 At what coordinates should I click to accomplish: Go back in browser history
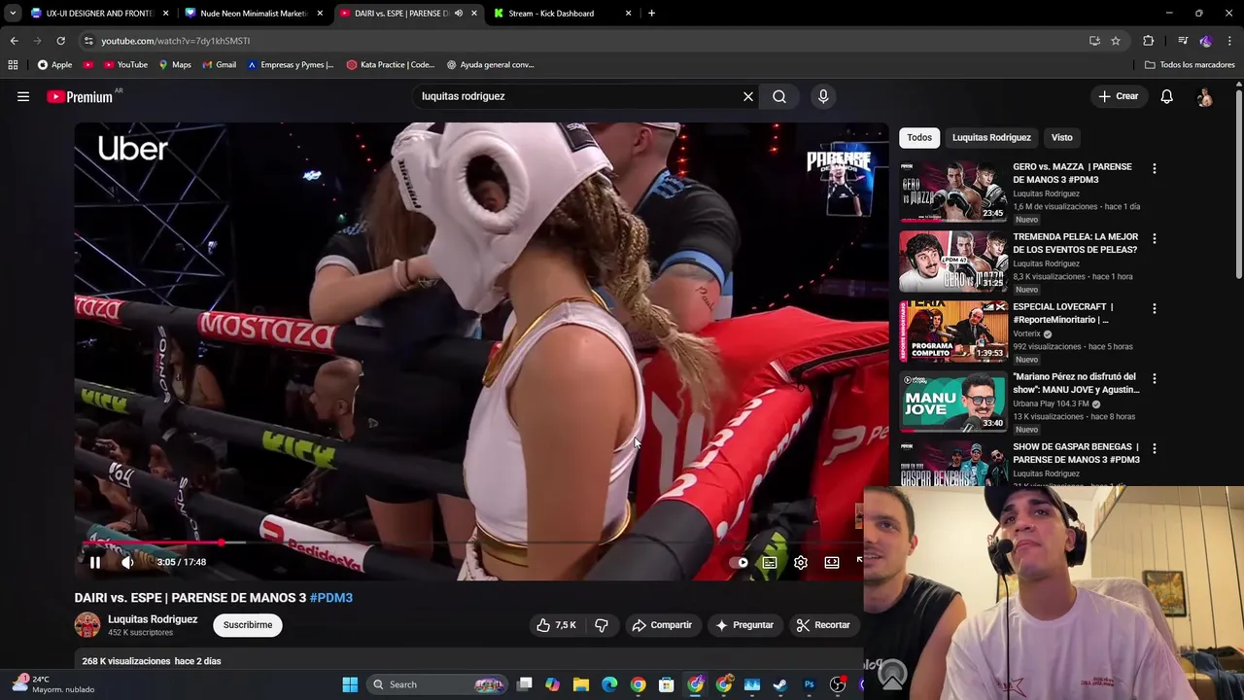[14, 41]
